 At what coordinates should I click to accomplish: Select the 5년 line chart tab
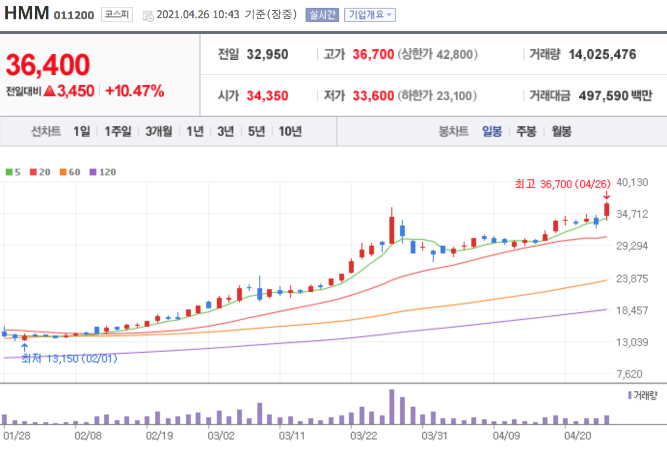click(x=256, y=131)
